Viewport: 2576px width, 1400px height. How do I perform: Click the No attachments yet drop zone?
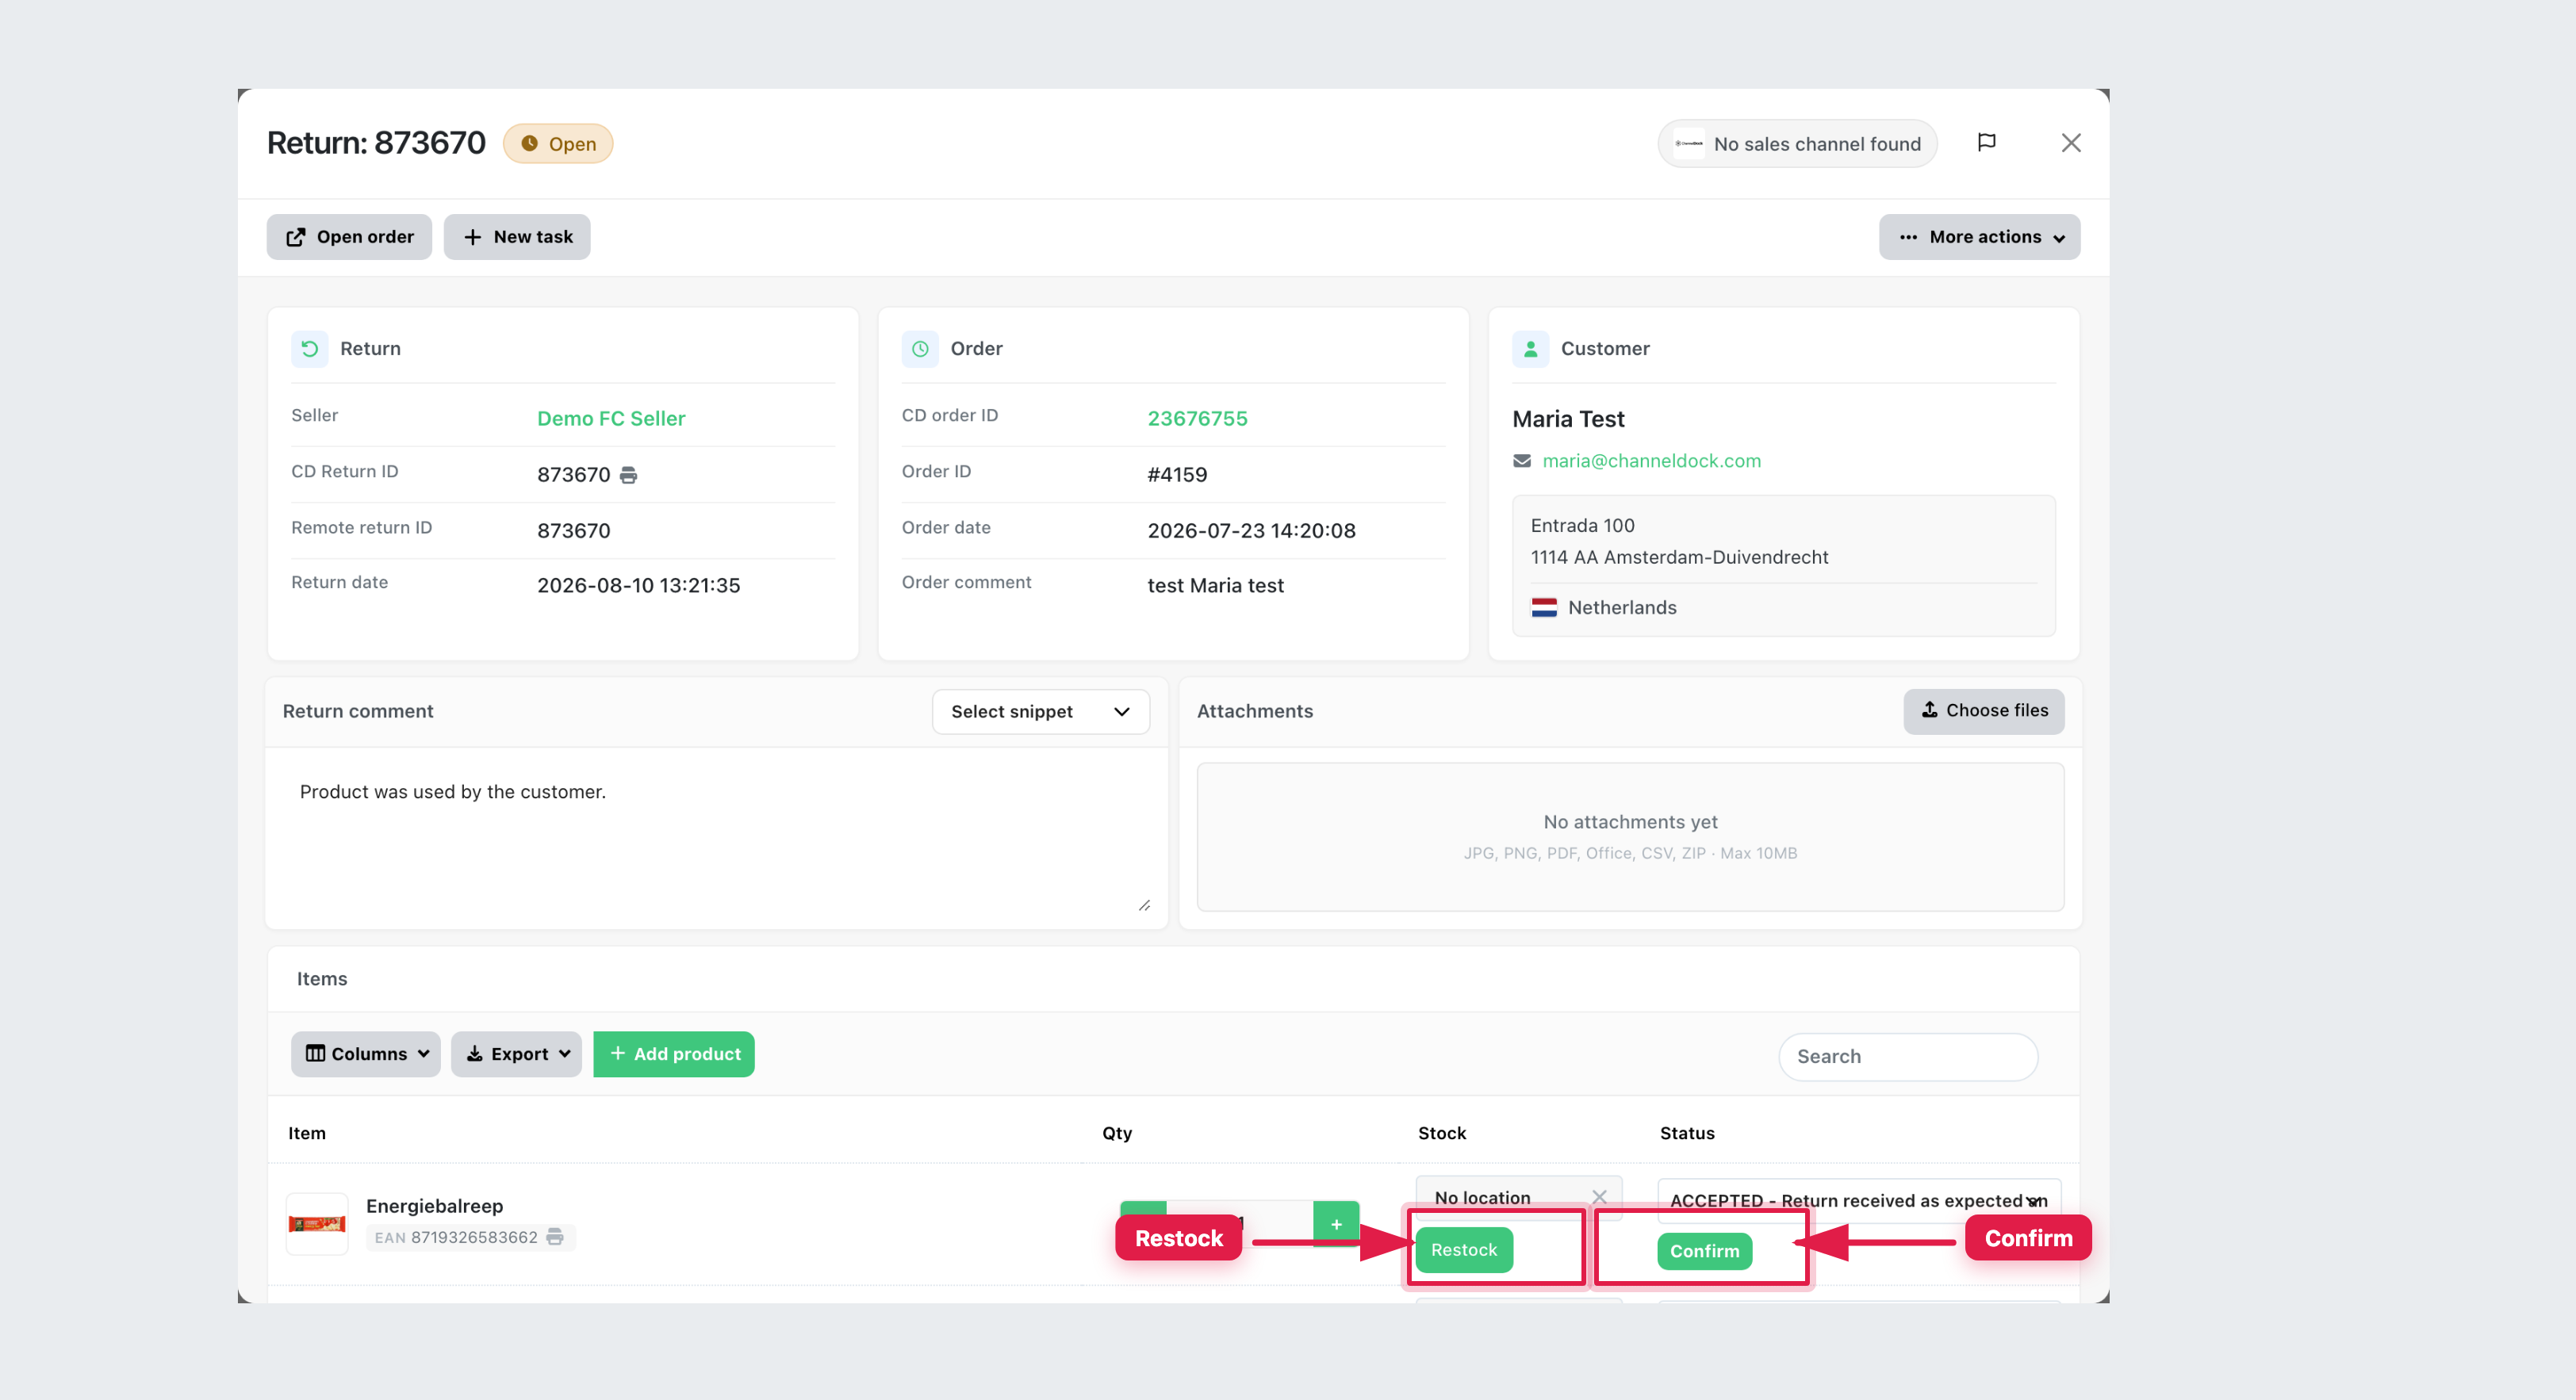pos(1630,836)
